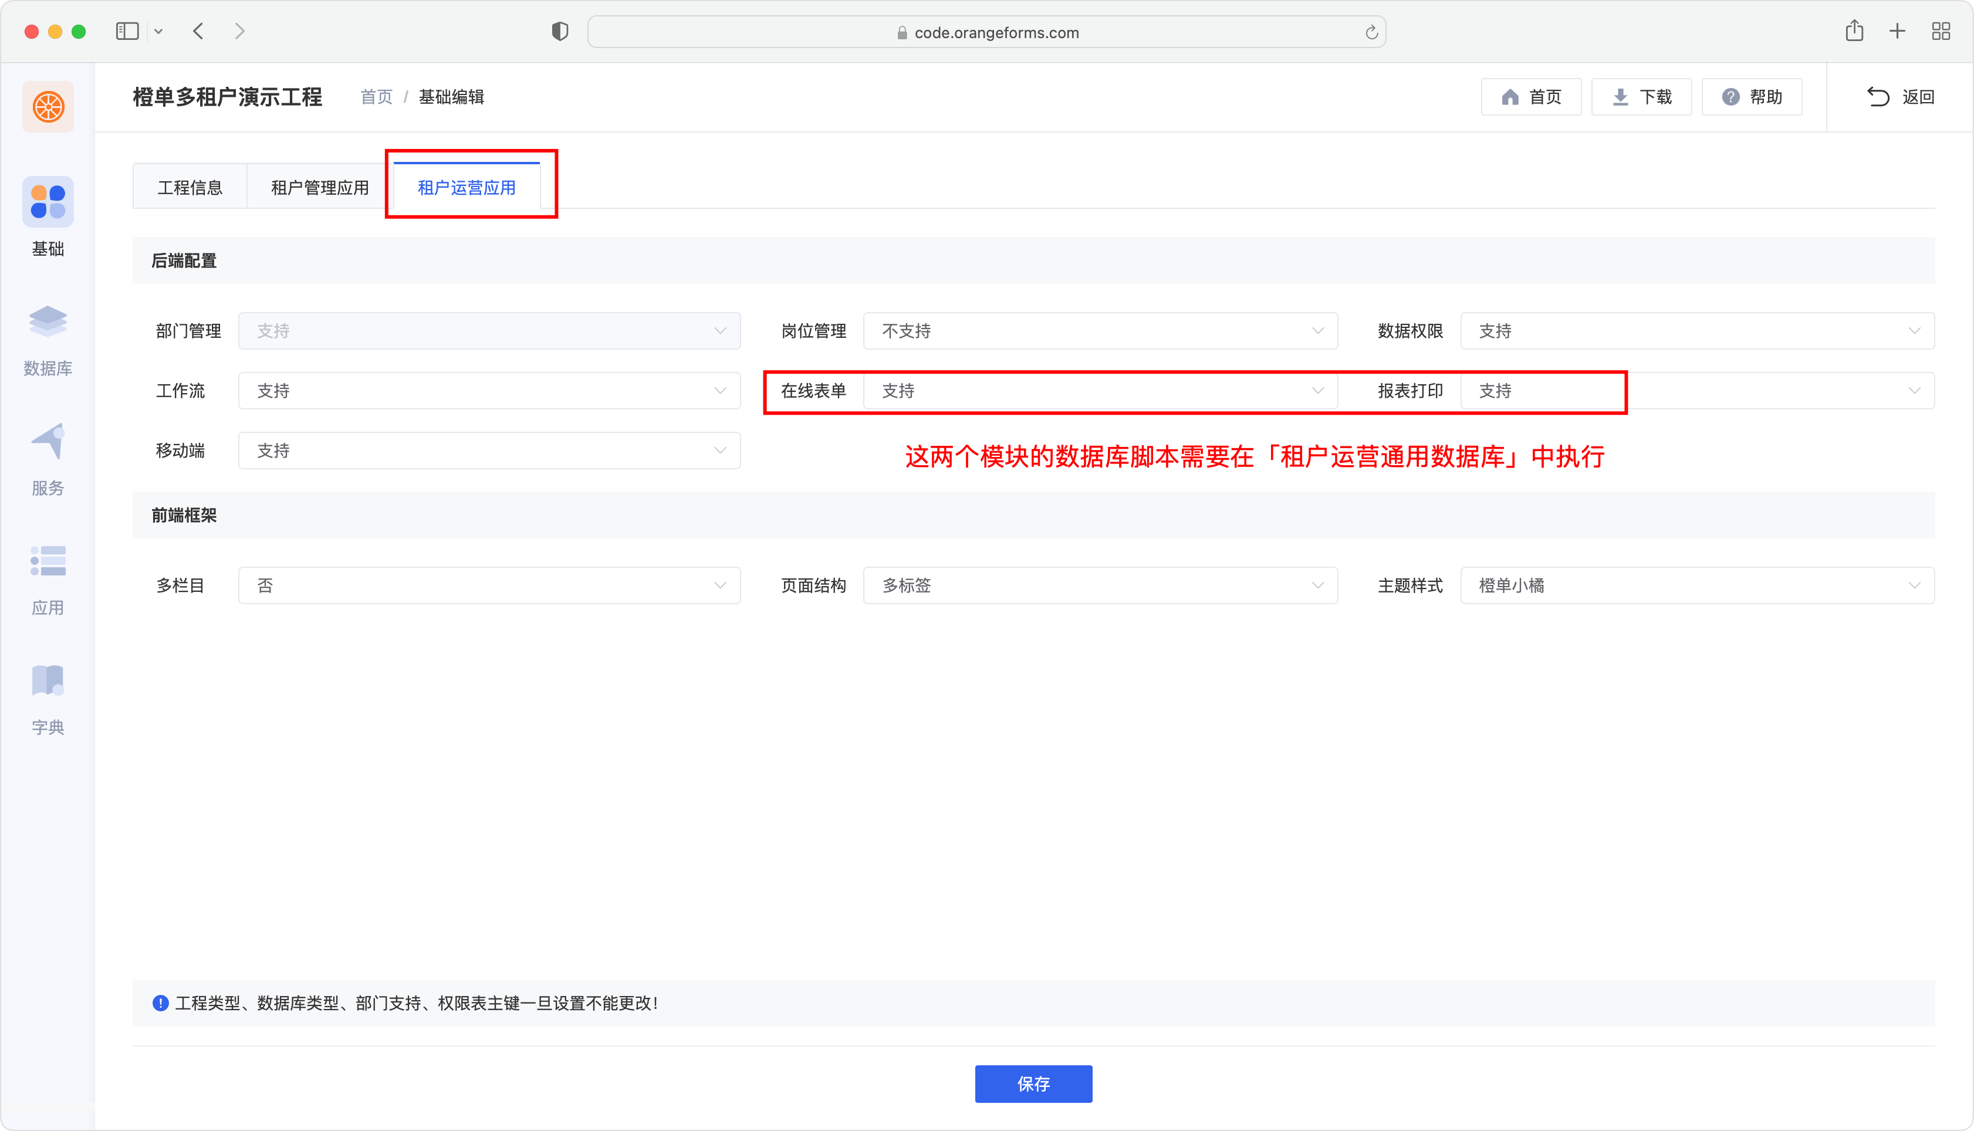The height and width of the screenshot is (1131, 1974).
Task: Open the 字典 sidebar section
Action: pos(48,699)
